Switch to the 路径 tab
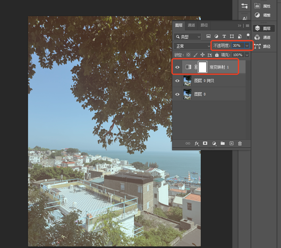This screenshot has height=248, width=281. (204, 25)
